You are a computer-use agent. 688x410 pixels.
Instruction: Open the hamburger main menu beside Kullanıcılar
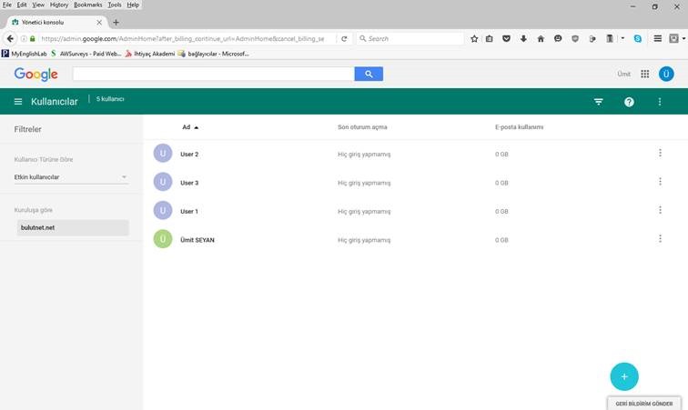18,102
